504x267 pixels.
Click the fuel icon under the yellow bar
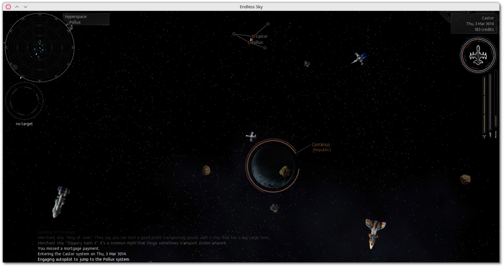pyautogui.click(x=484, y=136)
